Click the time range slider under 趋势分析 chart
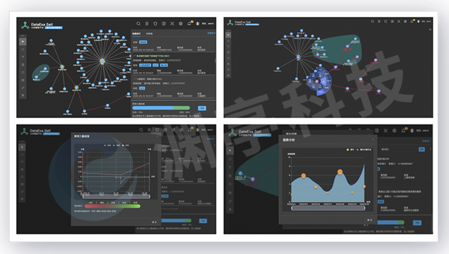The width and height of the screenshot is (449, 254). pyautogui.click(x=328, y=208)
